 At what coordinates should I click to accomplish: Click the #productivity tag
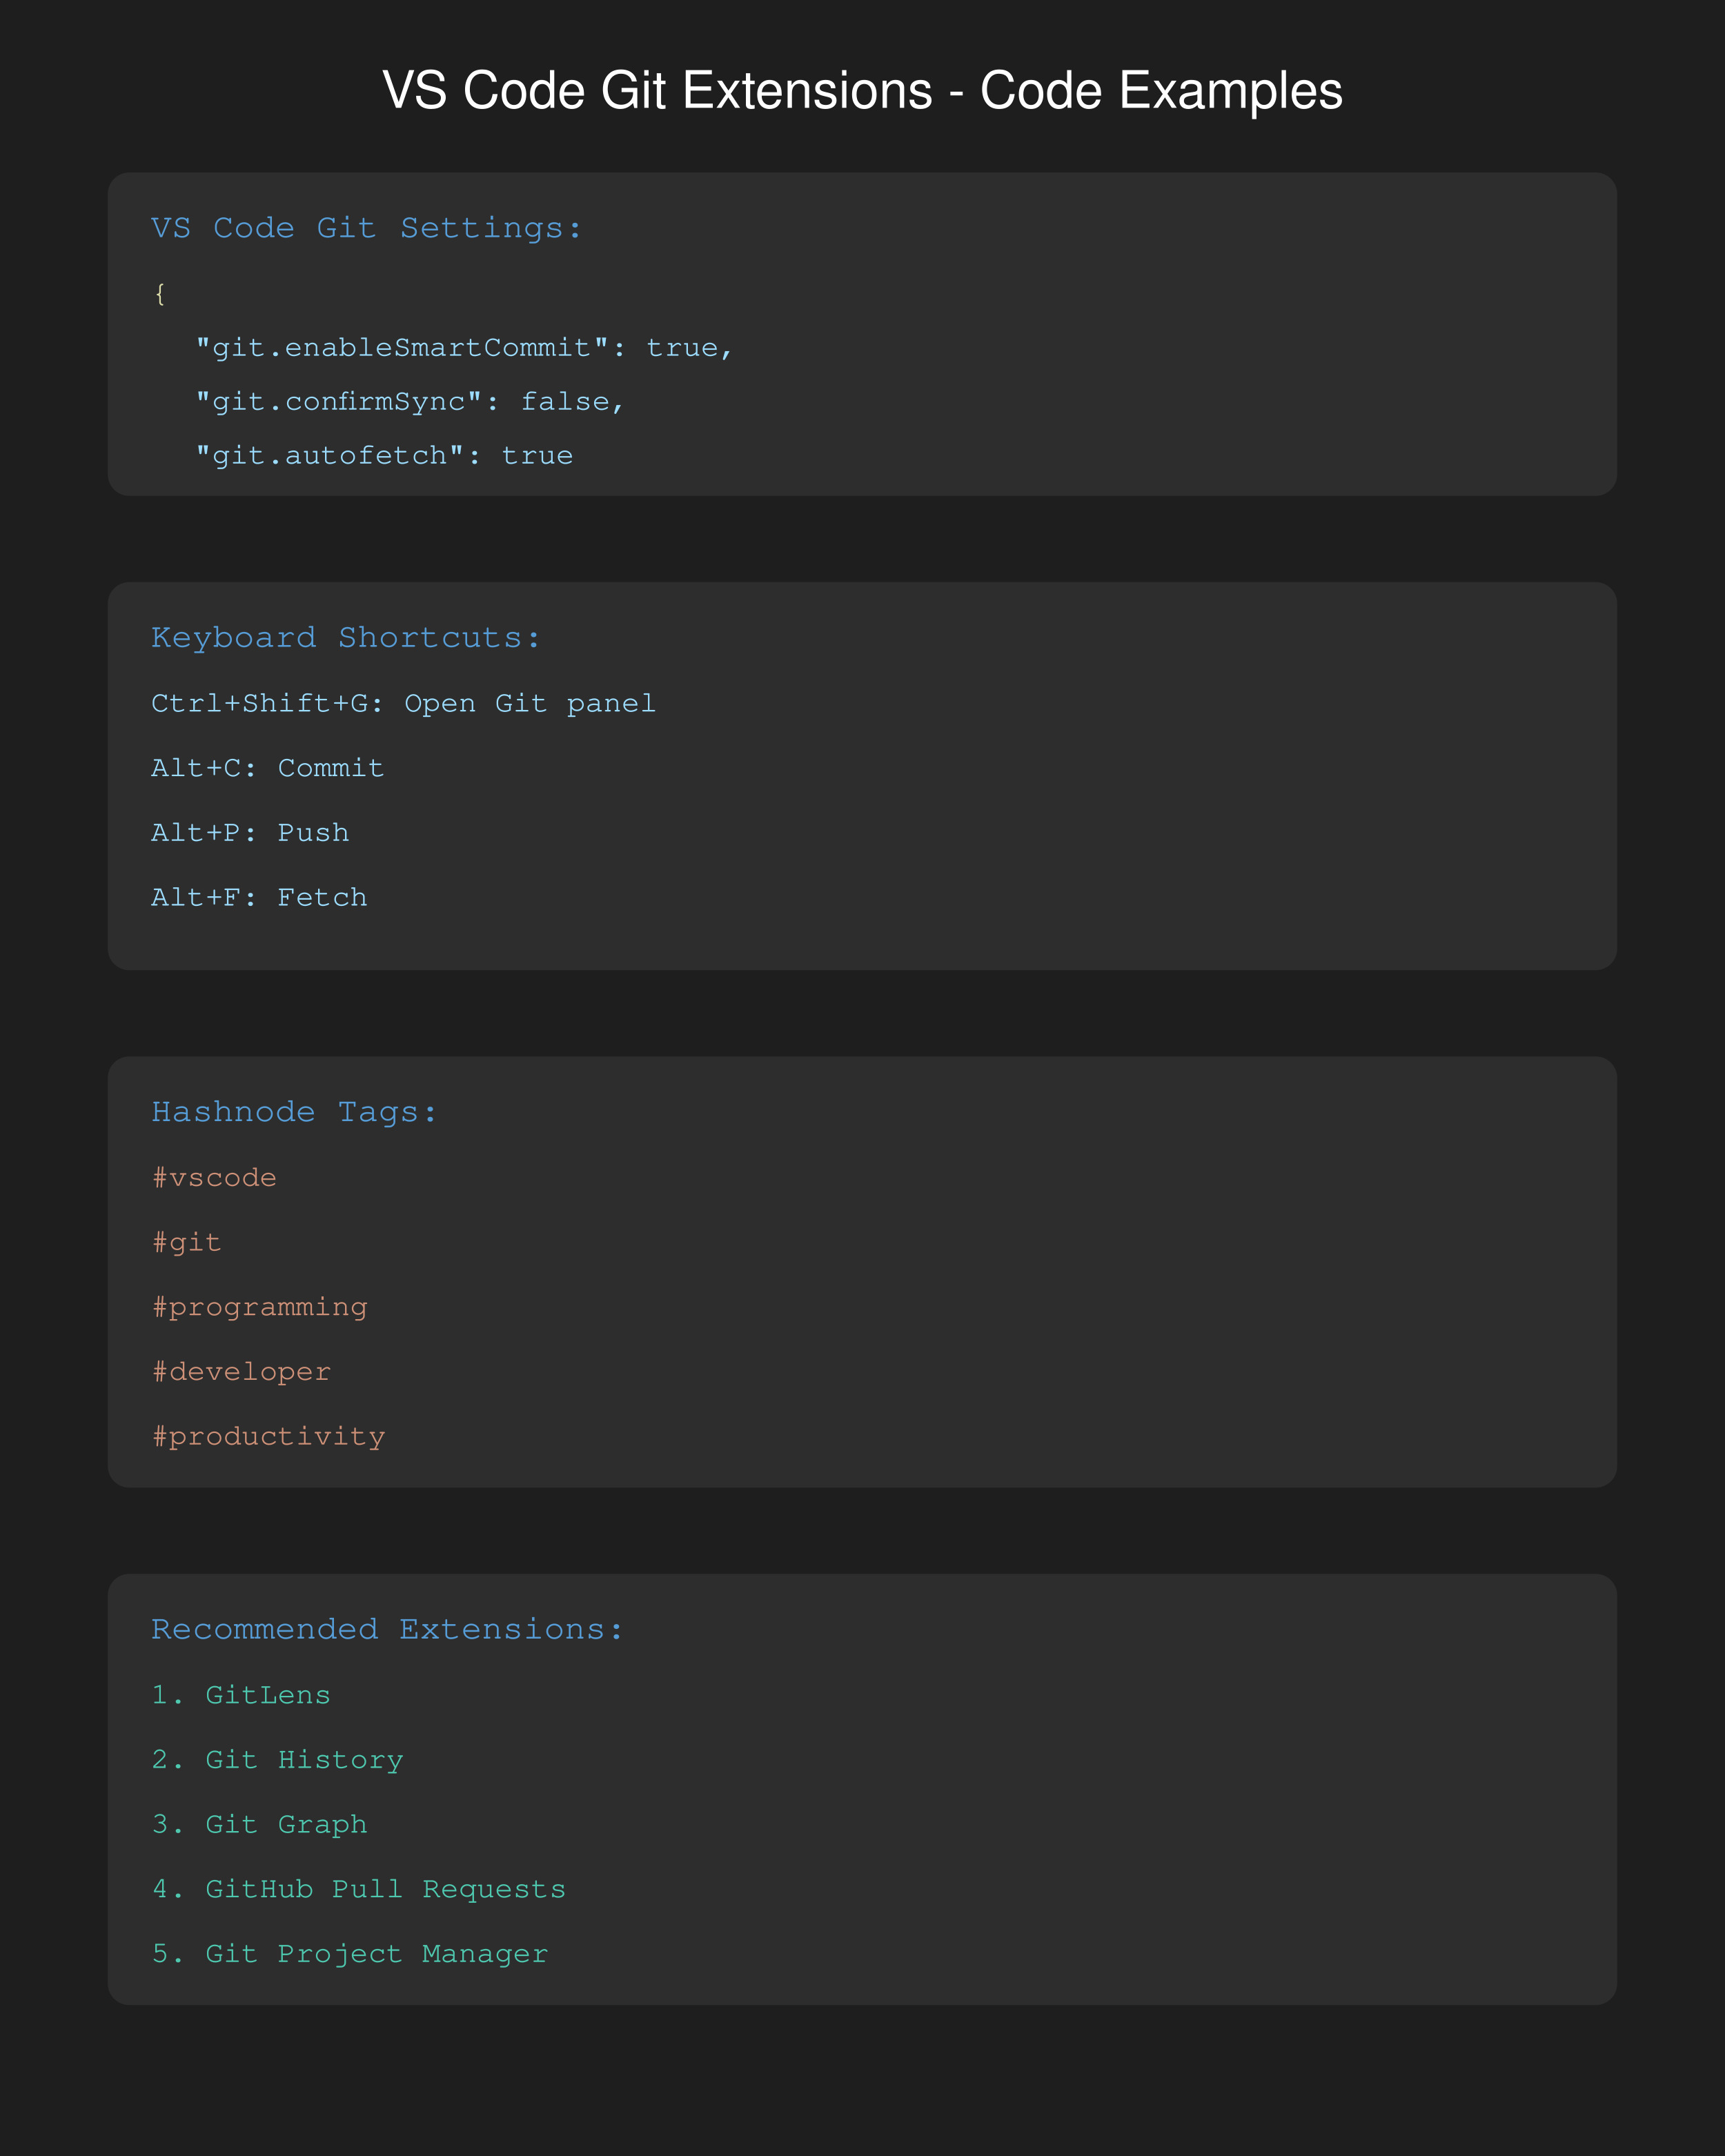(x=268, y=1437)
